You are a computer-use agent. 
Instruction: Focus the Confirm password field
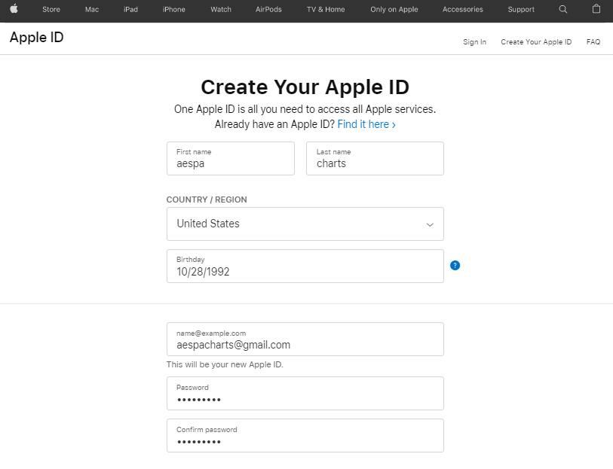pyautogui.click(x=305, y=435)
